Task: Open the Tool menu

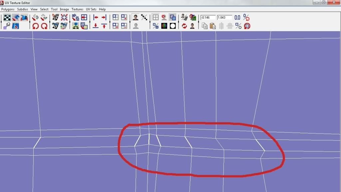Action: pyautogui.click(x=54, y=9)
